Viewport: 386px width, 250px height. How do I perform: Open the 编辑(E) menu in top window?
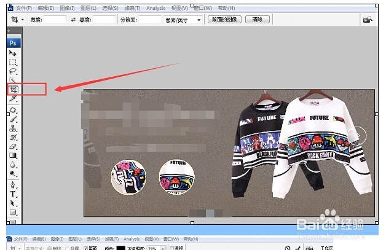[45, 8]
